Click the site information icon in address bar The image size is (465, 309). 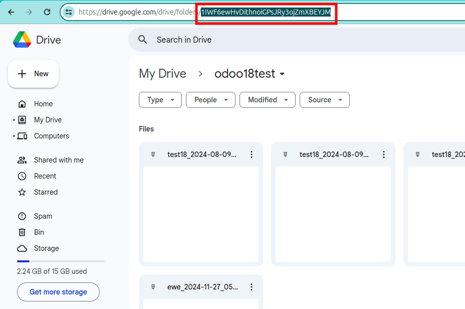[69, 12]
